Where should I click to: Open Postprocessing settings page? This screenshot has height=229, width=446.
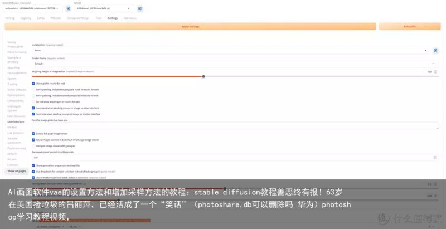tap(17, 148)
